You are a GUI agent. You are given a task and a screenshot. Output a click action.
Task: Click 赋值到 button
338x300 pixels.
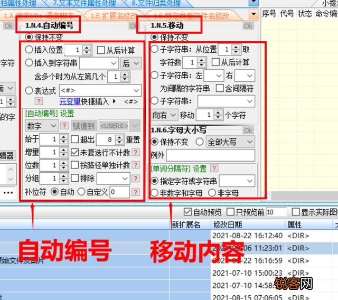83,126
